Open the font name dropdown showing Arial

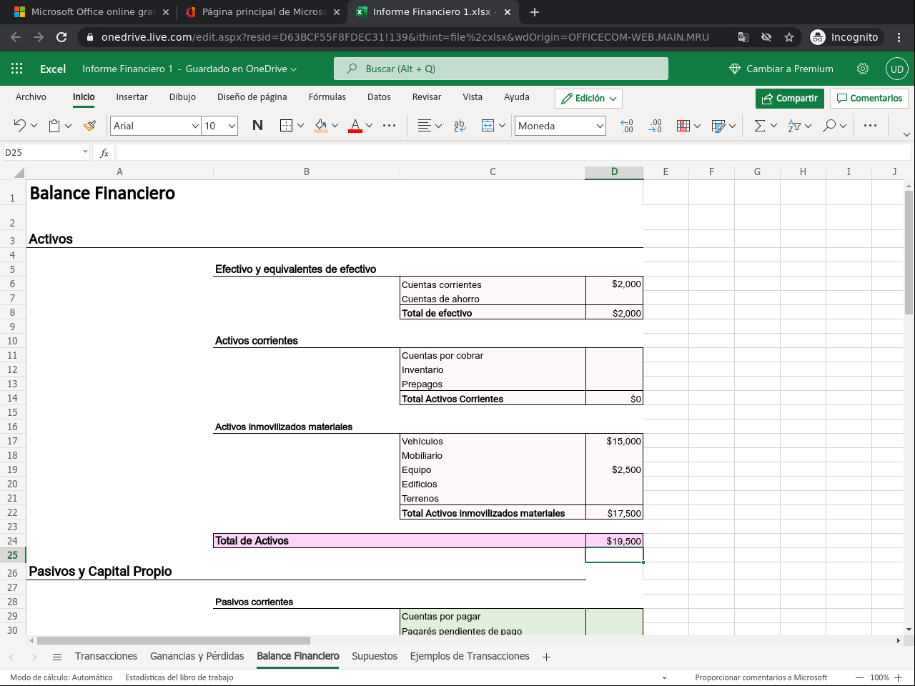tap(155, 126)
